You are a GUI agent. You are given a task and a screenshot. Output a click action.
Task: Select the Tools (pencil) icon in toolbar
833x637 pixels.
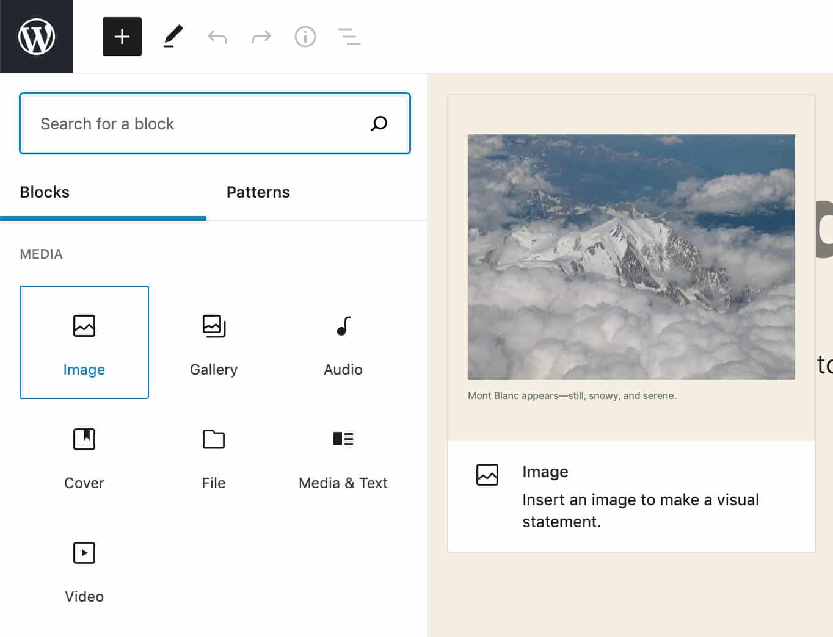(x=173, y=37)
